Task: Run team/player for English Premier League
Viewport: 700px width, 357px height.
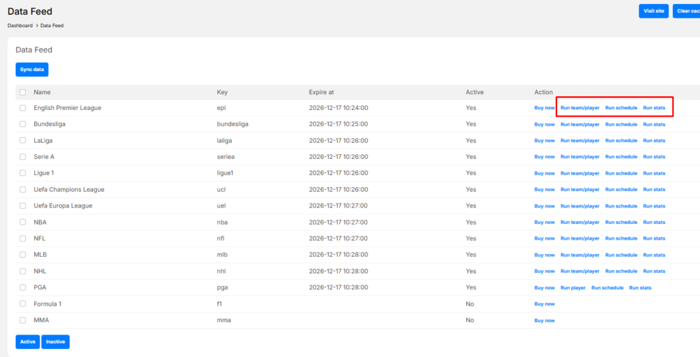Action: 580,108
